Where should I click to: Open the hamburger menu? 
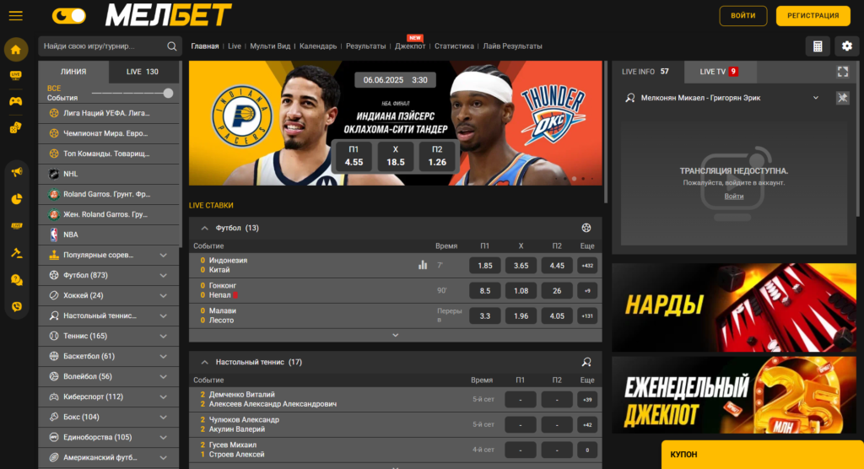click(x=15, y=15)
